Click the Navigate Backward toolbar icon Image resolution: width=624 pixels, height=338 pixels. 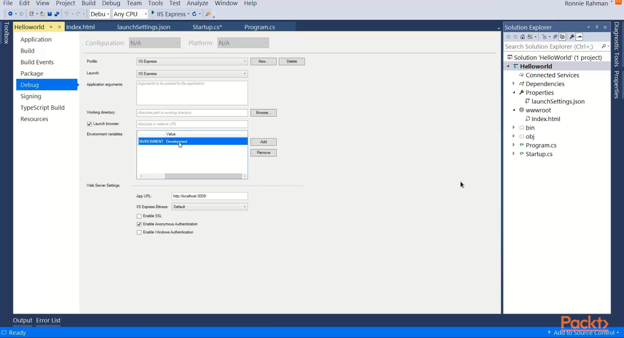10,14
